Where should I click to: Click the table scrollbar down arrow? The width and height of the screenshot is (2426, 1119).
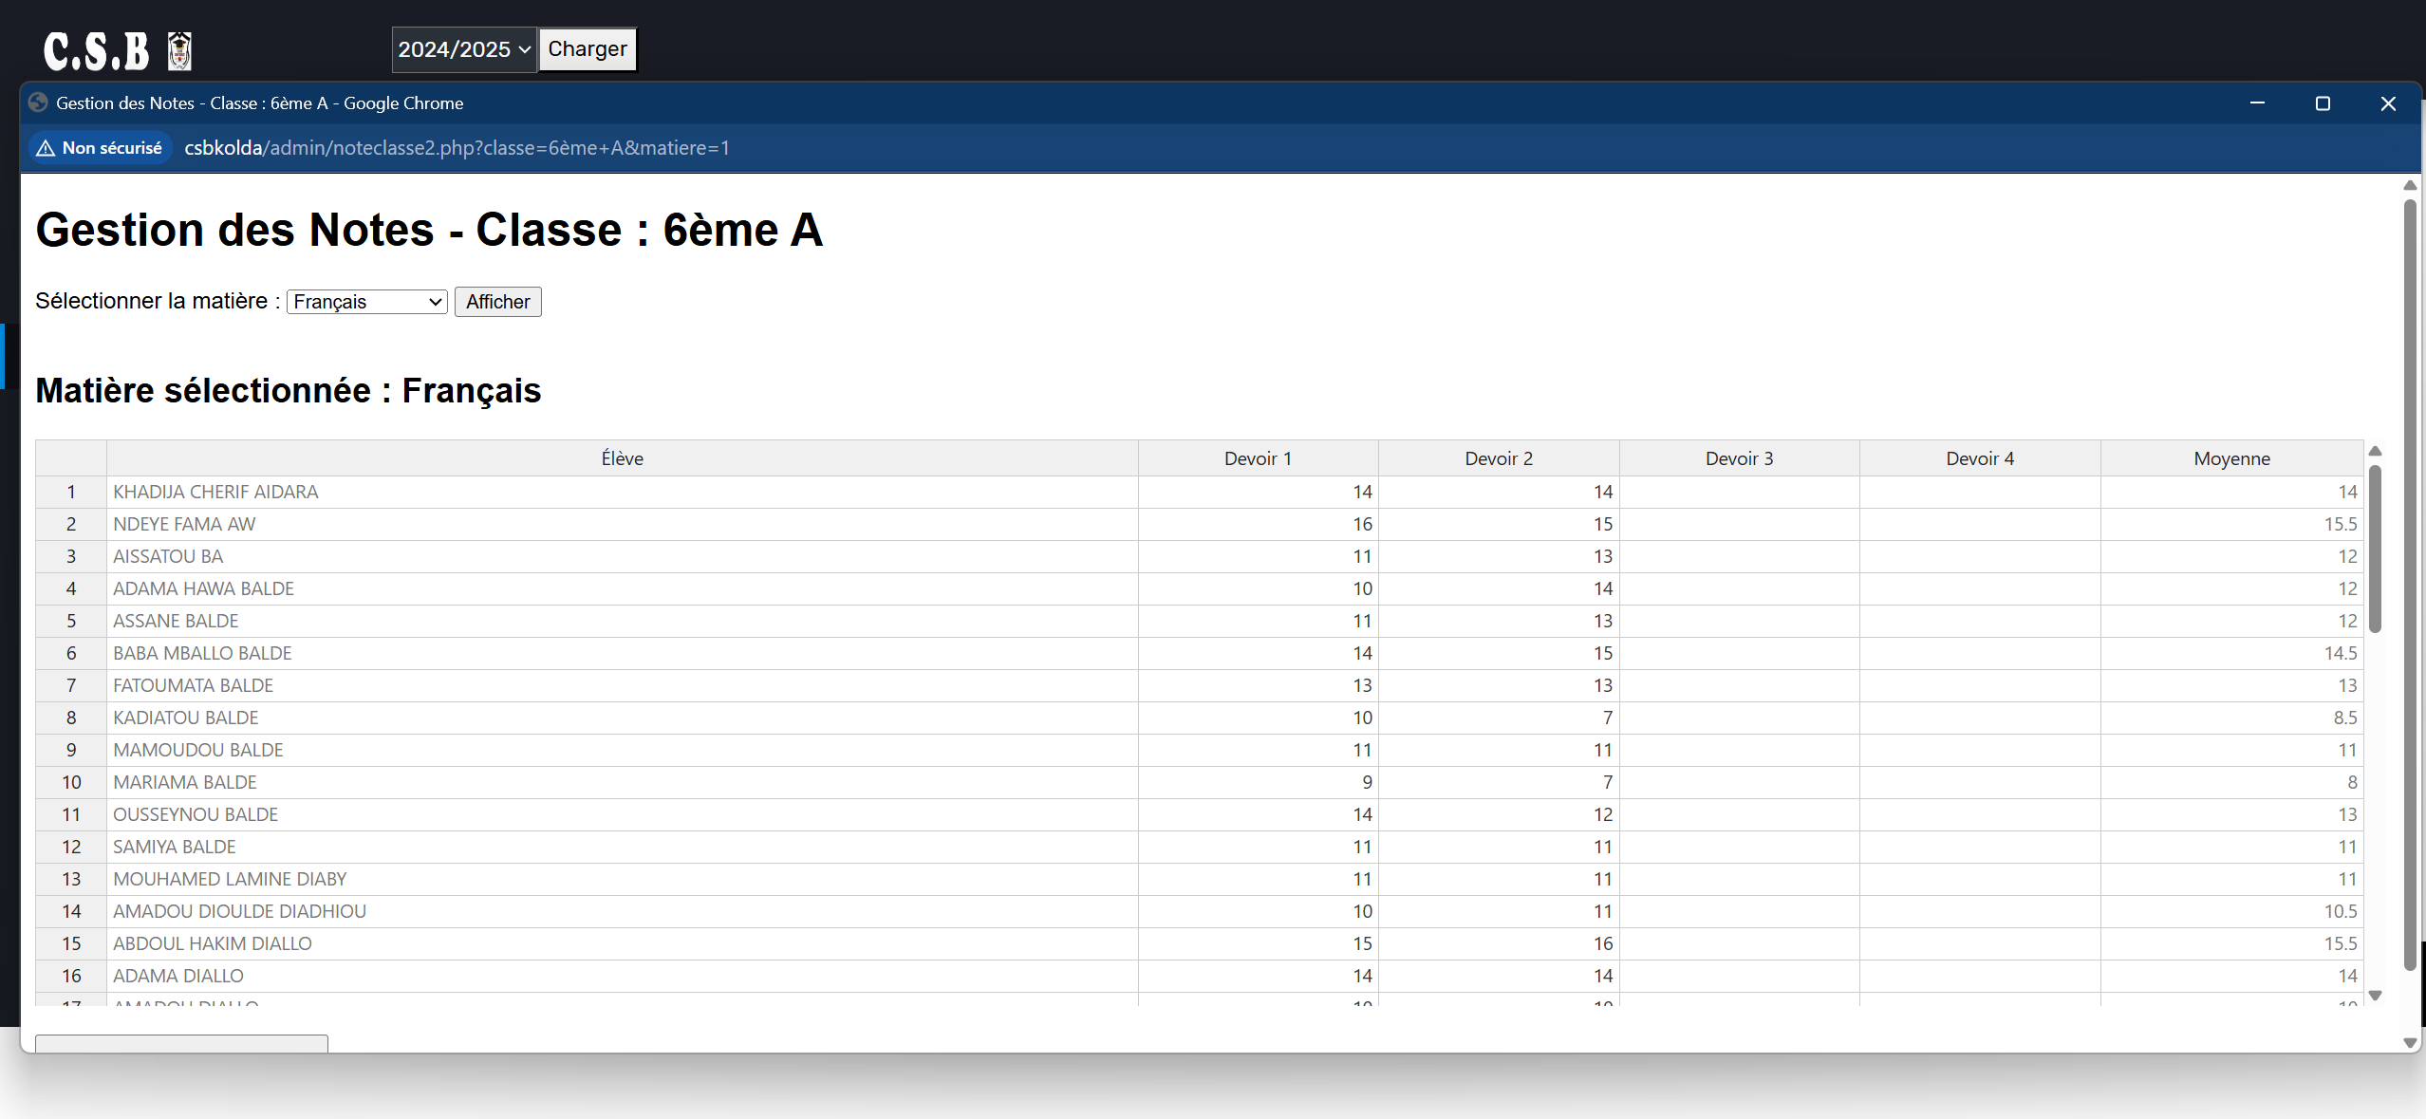pyautogui.click(x=2375, y=995)
